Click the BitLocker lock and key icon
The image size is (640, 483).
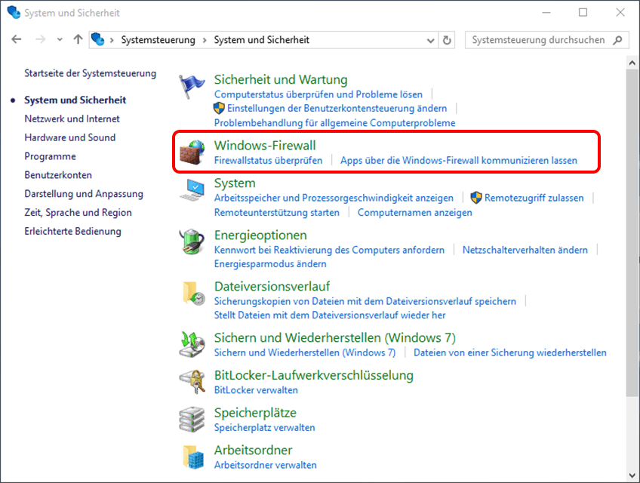pyautogui.click(x=192, y=382)
